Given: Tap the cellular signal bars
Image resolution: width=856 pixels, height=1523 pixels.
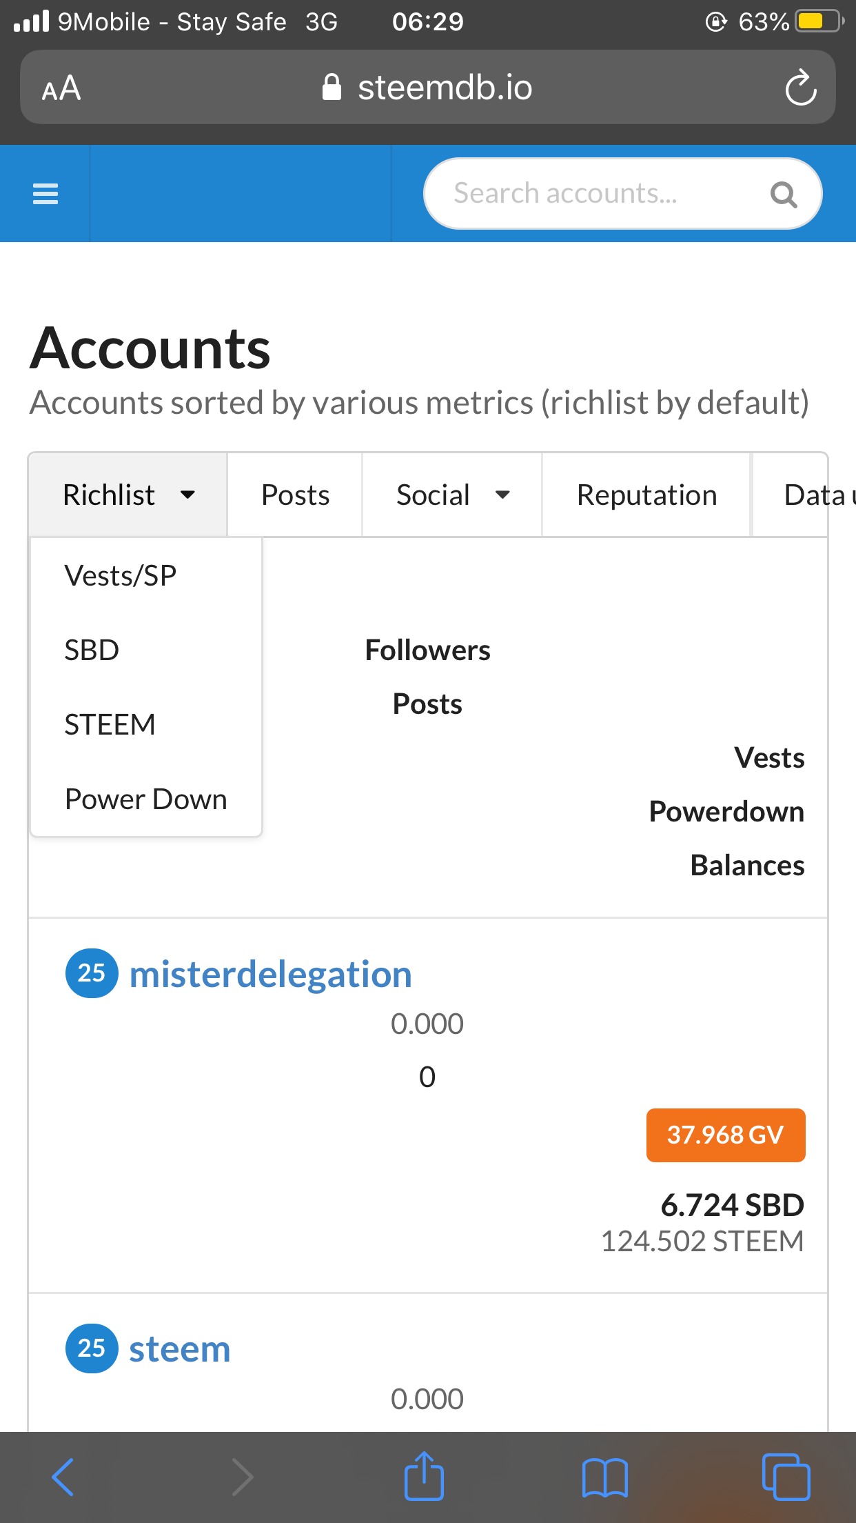Looking at the screenshot, I should (x=32, y=21).
